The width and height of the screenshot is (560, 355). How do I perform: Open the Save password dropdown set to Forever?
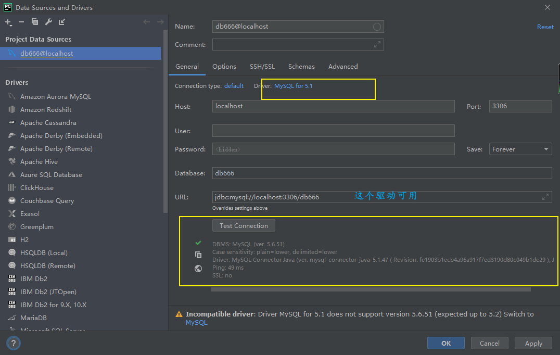[520, 149]
